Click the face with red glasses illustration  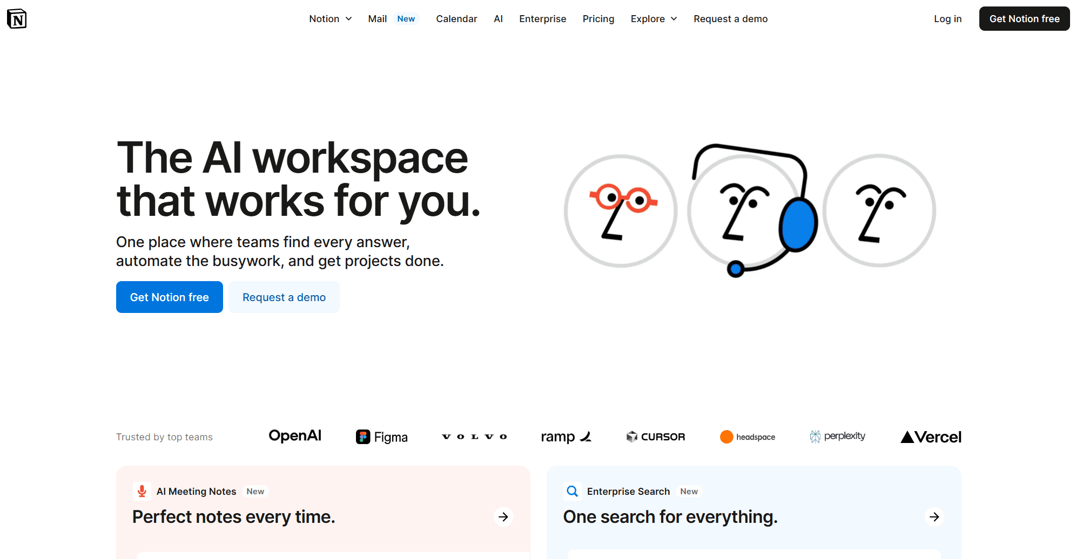click(621, 211)
